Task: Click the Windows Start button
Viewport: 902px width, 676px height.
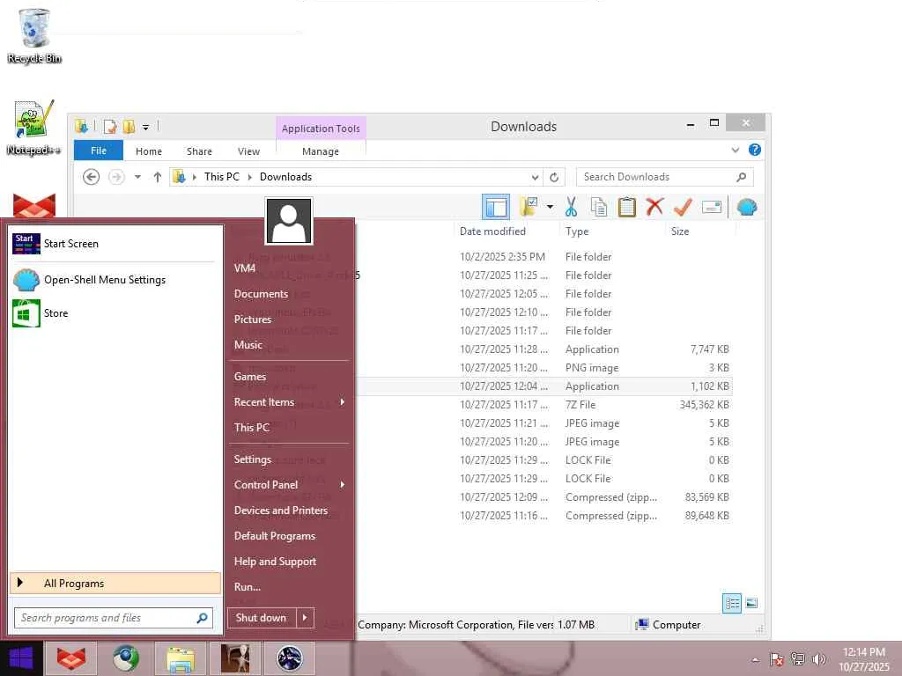Action: pos(21,658)
